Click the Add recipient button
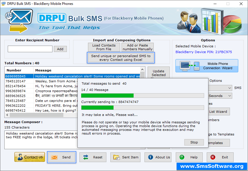Viewport: 248px width, 171px height. (60, 49)
